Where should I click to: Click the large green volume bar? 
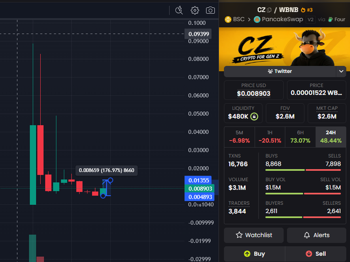[x=32, y=248]
